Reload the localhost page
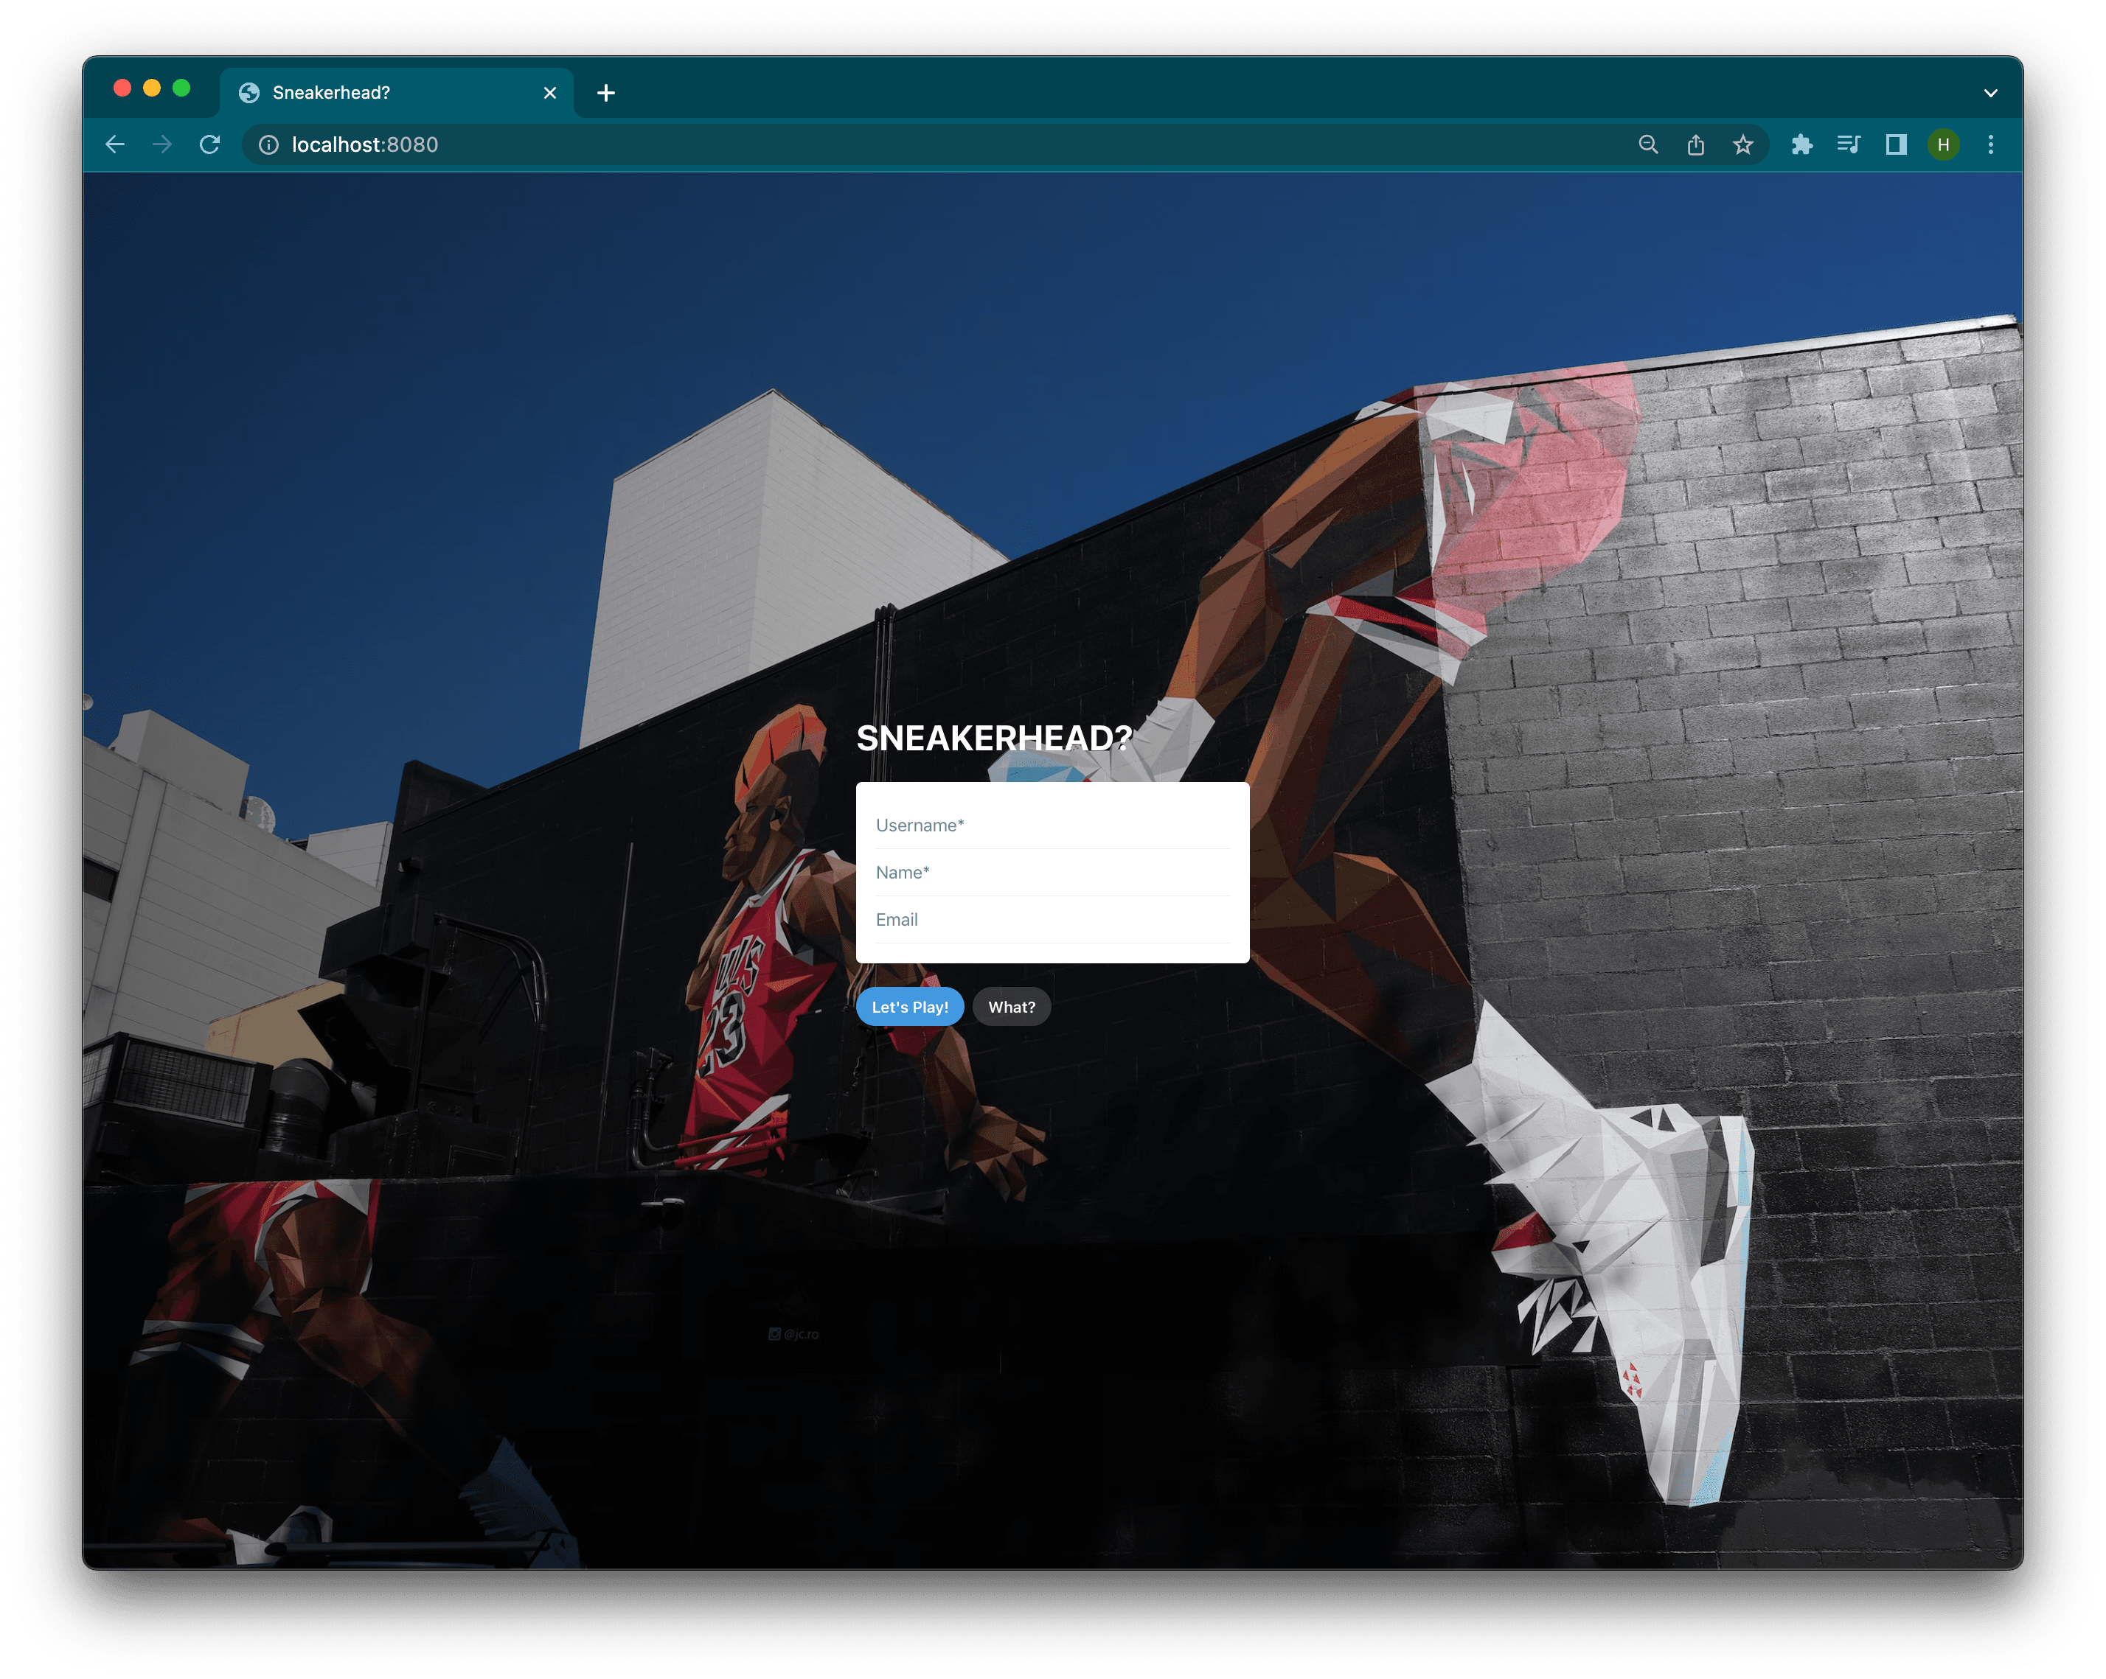The image size is (2106, 1679). click(210, 144)
